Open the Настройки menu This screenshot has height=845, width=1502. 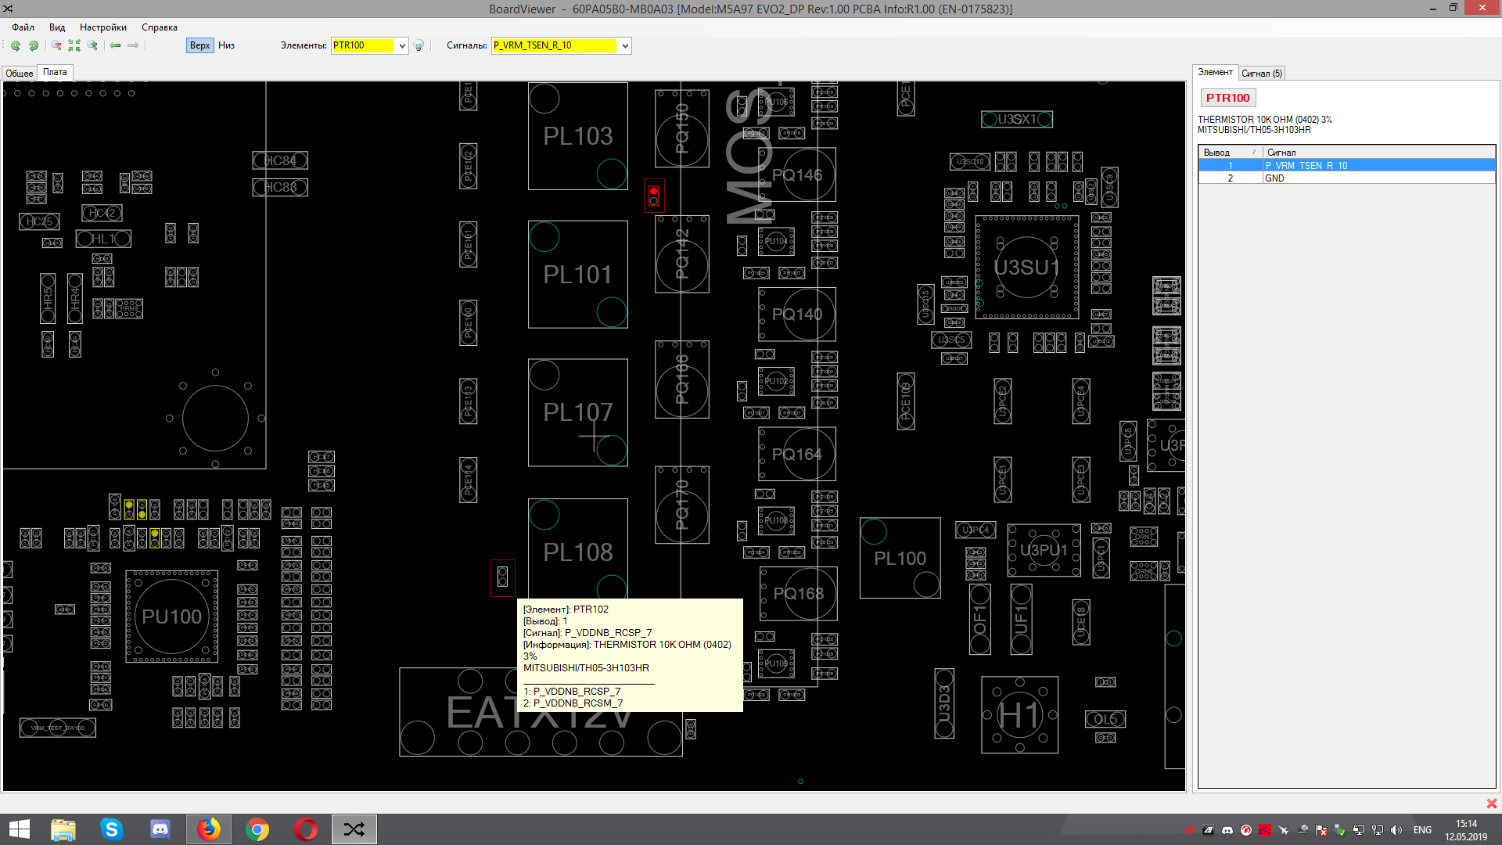[102, 27]
